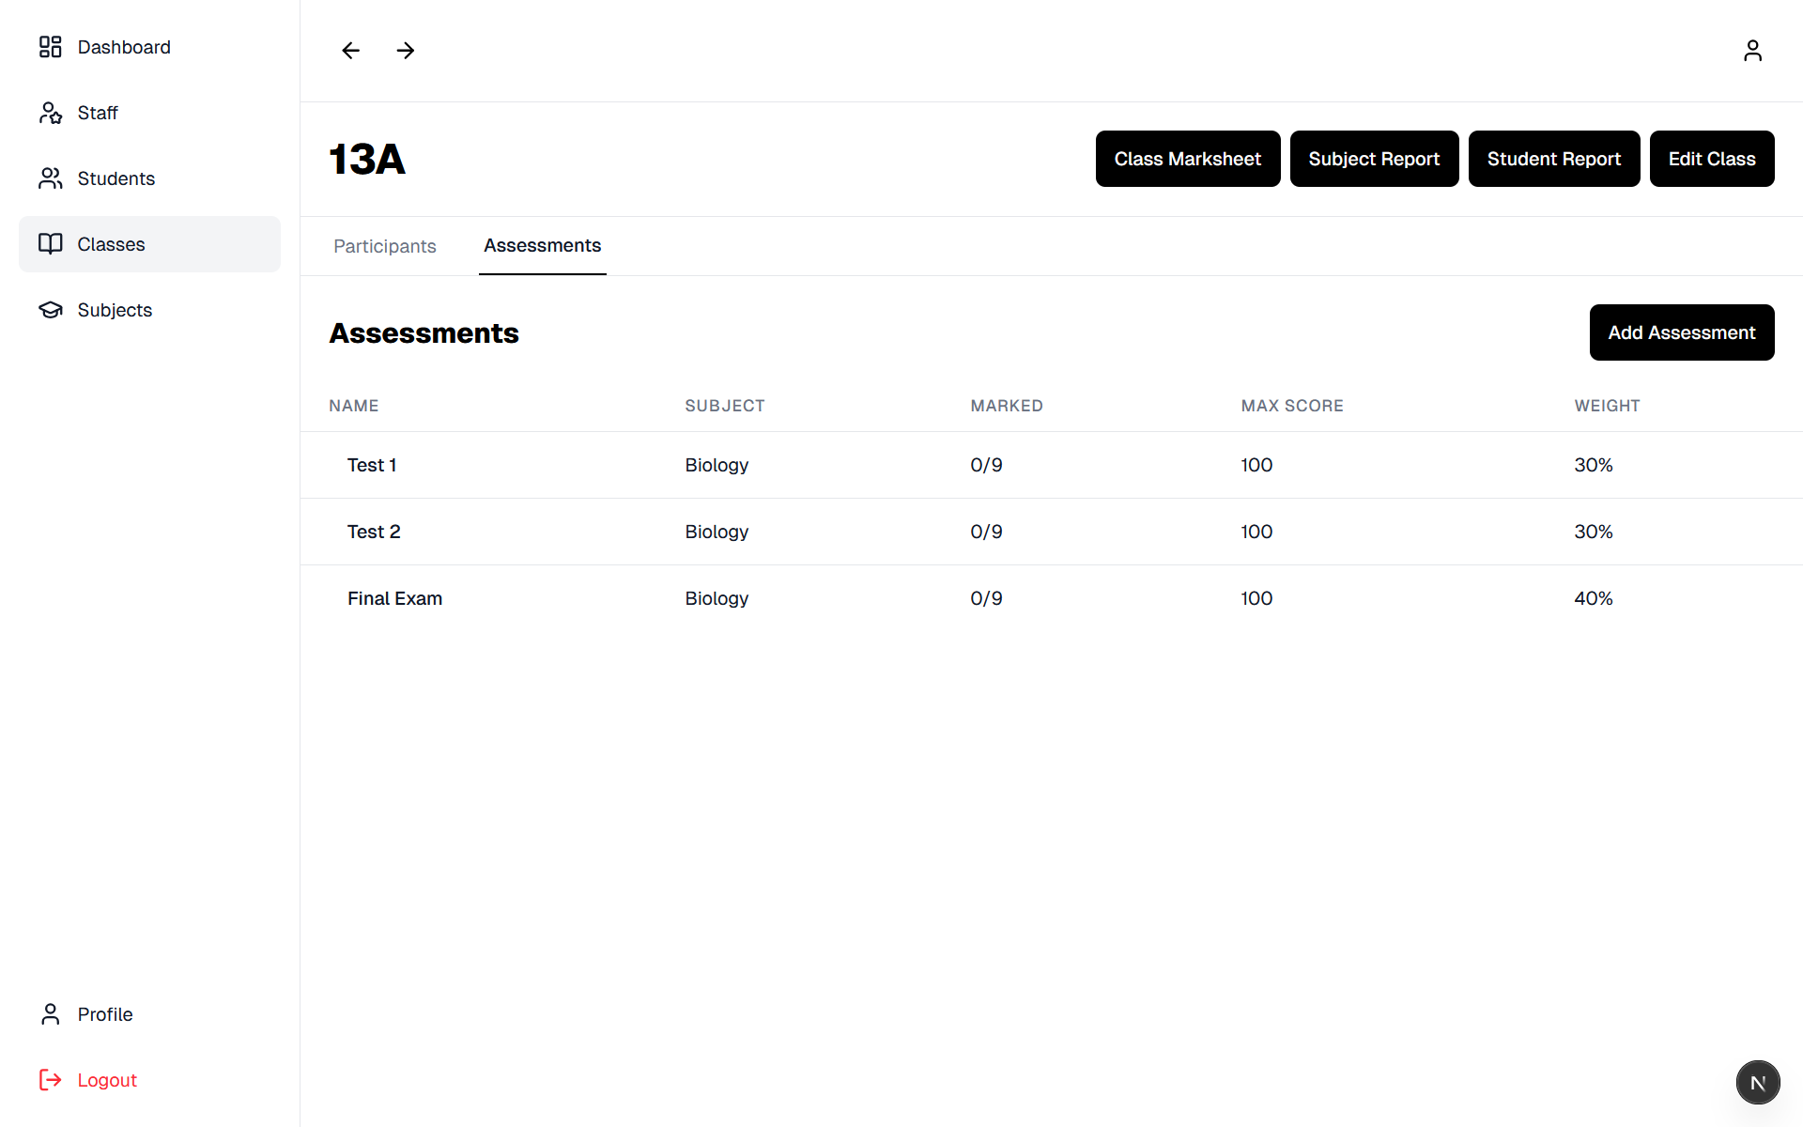This screenshot has width=1803, height=1127.
Task: Click Biology subject in Test 1 row
Action: pos(717,466)
